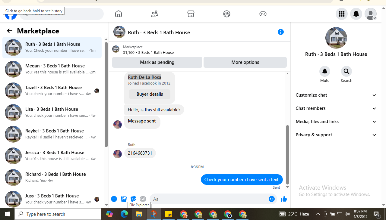Open the Marketplace storefront icon in top navigation
The width and height of the screenshot is (386, 220).
tap(191, 14)
